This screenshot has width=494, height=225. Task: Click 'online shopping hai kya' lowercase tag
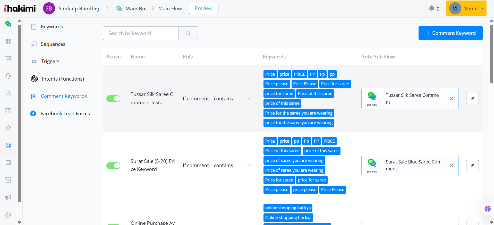pos(288,208)
